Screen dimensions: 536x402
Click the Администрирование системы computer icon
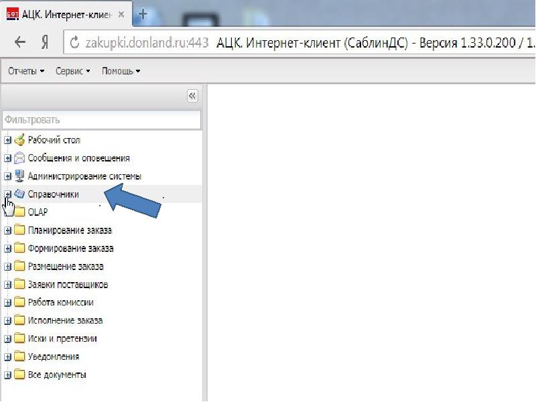[x=20, y=176]
